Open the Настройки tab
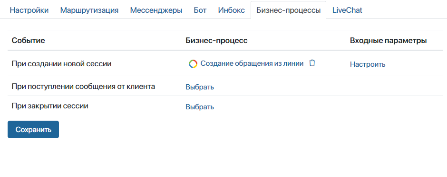Screen dimensions: 447x177 (x=29, y=10)
